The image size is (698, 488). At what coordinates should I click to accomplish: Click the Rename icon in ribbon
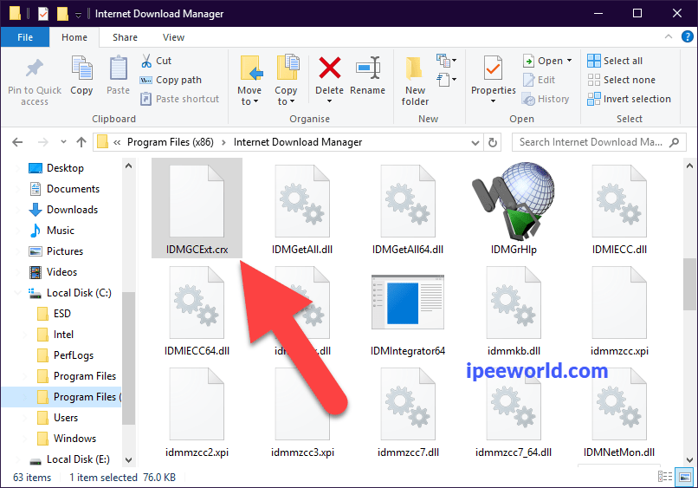point(368,71)
